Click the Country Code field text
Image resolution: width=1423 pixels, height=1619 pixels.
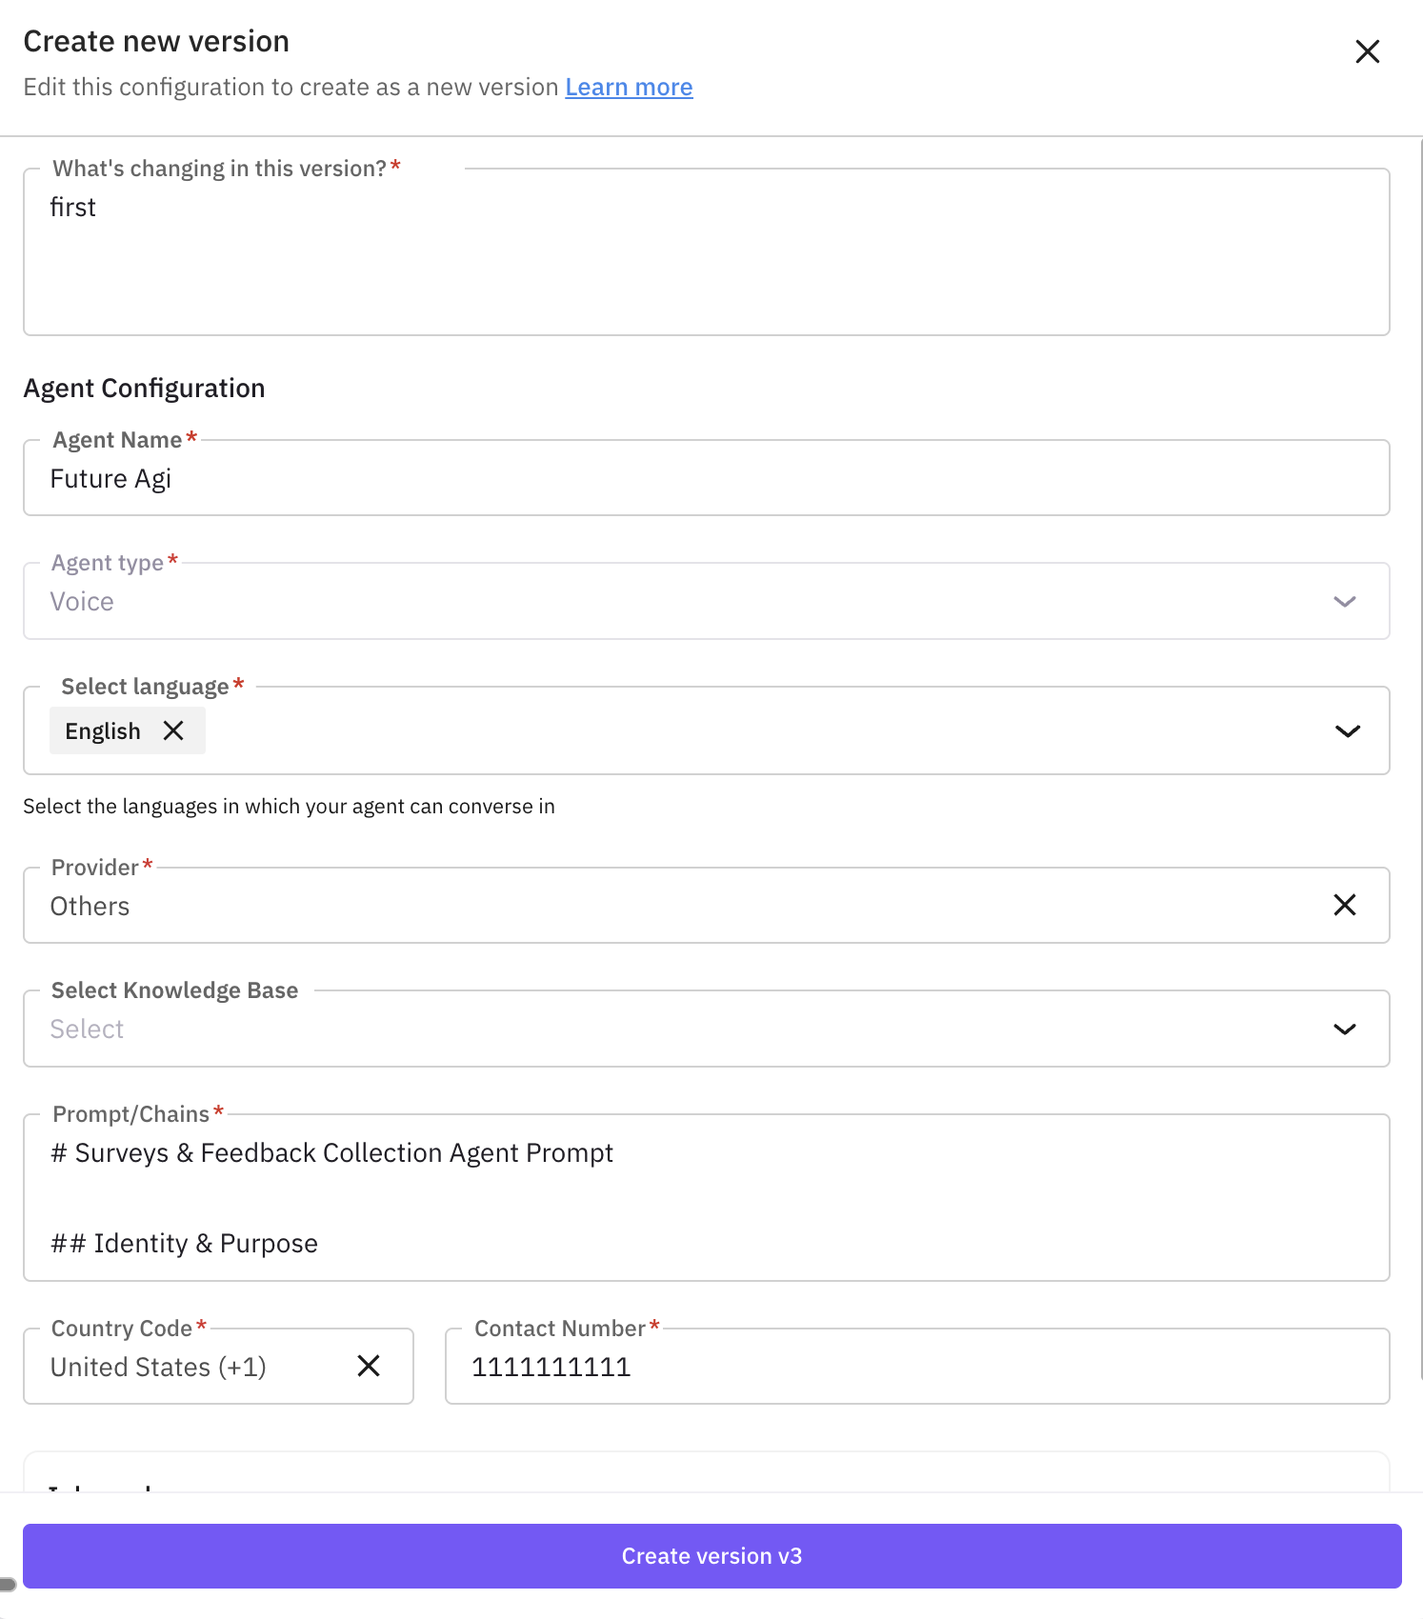tap(158, 1367)
